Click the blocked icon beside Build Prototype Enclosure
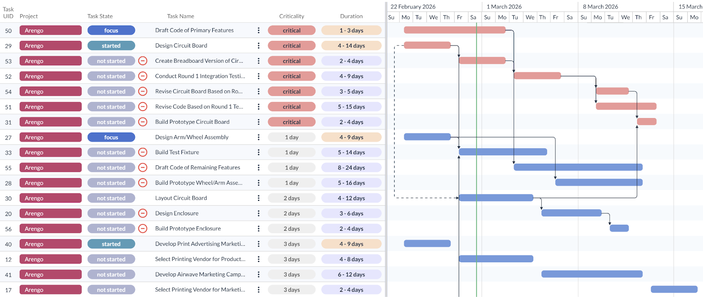703x297 pixels. (143, 229)
